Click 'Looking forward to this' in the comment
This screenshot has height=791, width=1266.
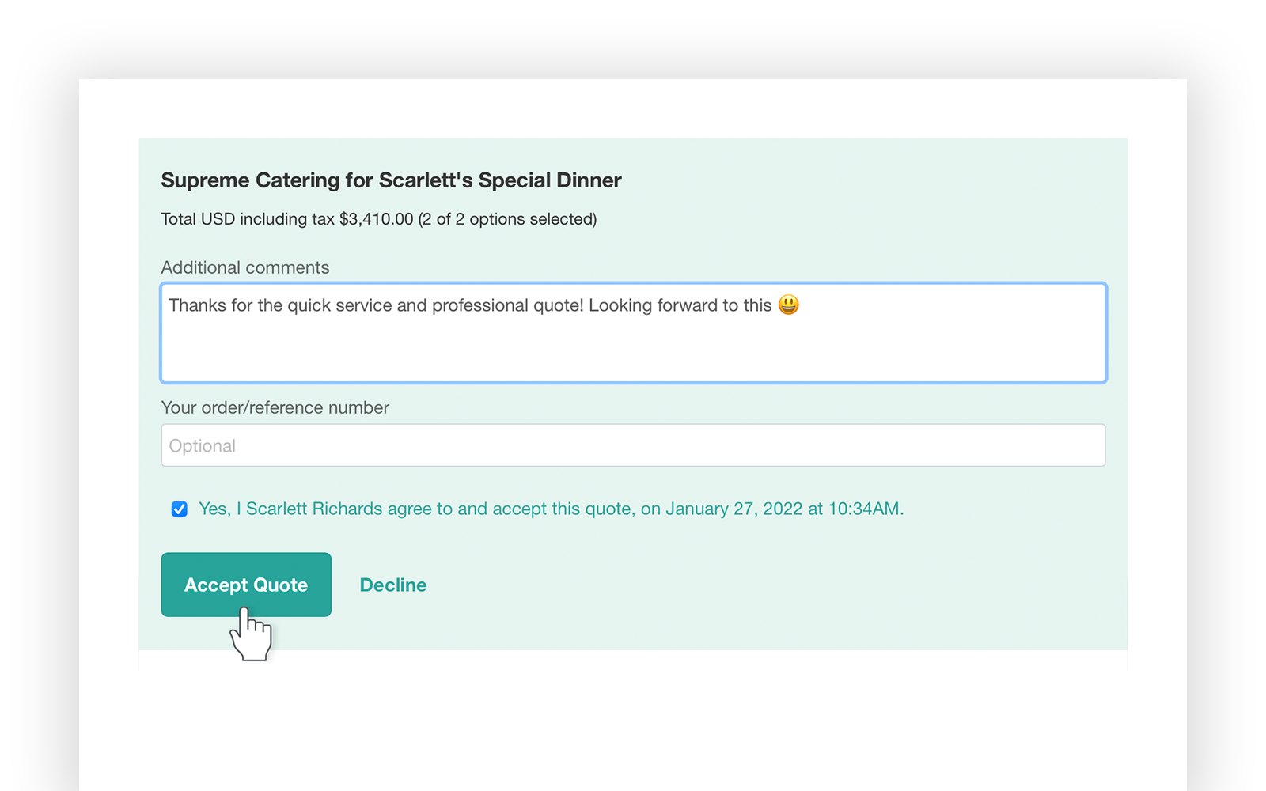click(680, 305)
